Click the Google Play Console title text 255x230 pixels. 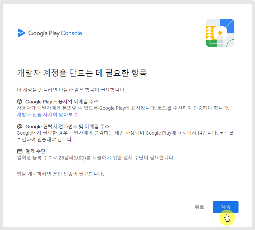click(x=55, y=33)
